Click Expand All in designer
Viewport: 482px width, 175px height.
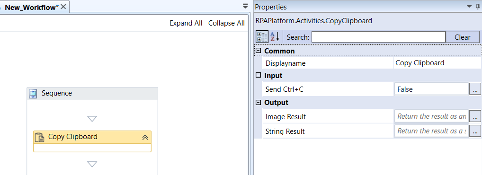click(x=186, y=23)
